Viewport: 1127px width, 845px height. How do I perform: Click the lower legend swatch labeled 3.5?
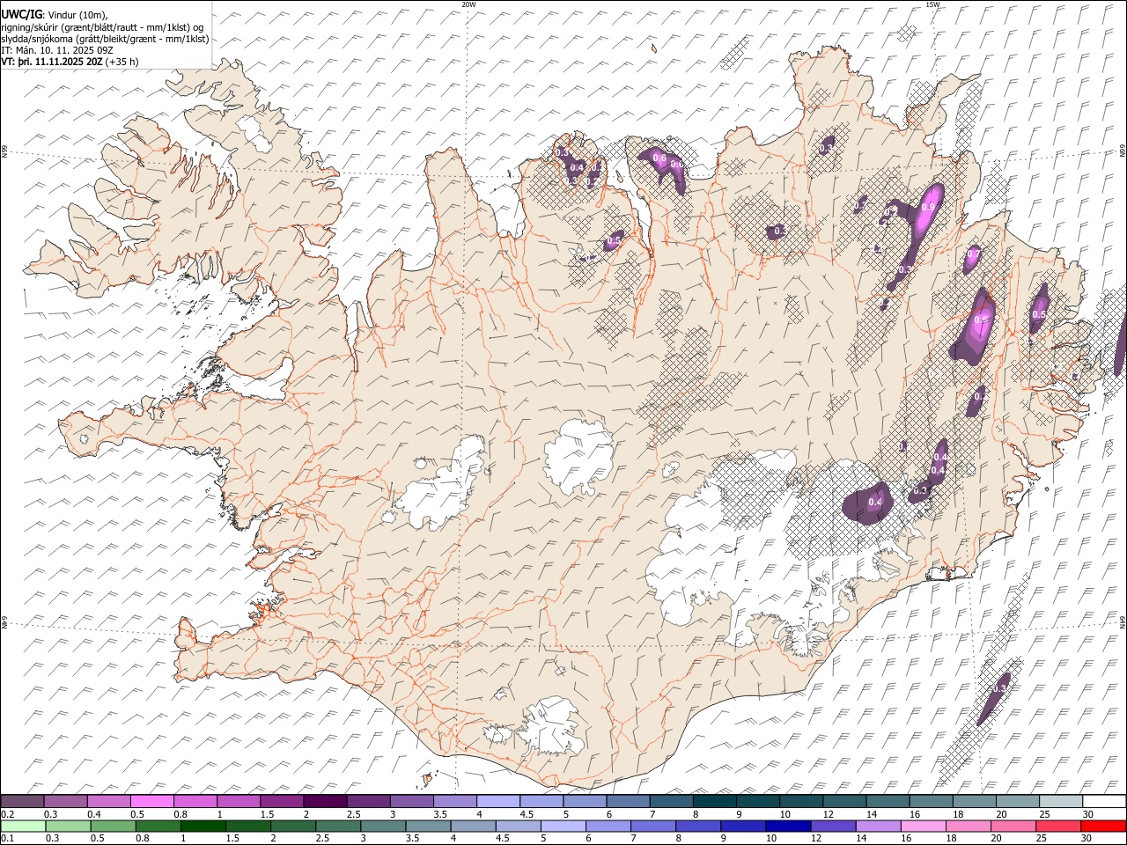pyautogui.click(x=428, y=826)
